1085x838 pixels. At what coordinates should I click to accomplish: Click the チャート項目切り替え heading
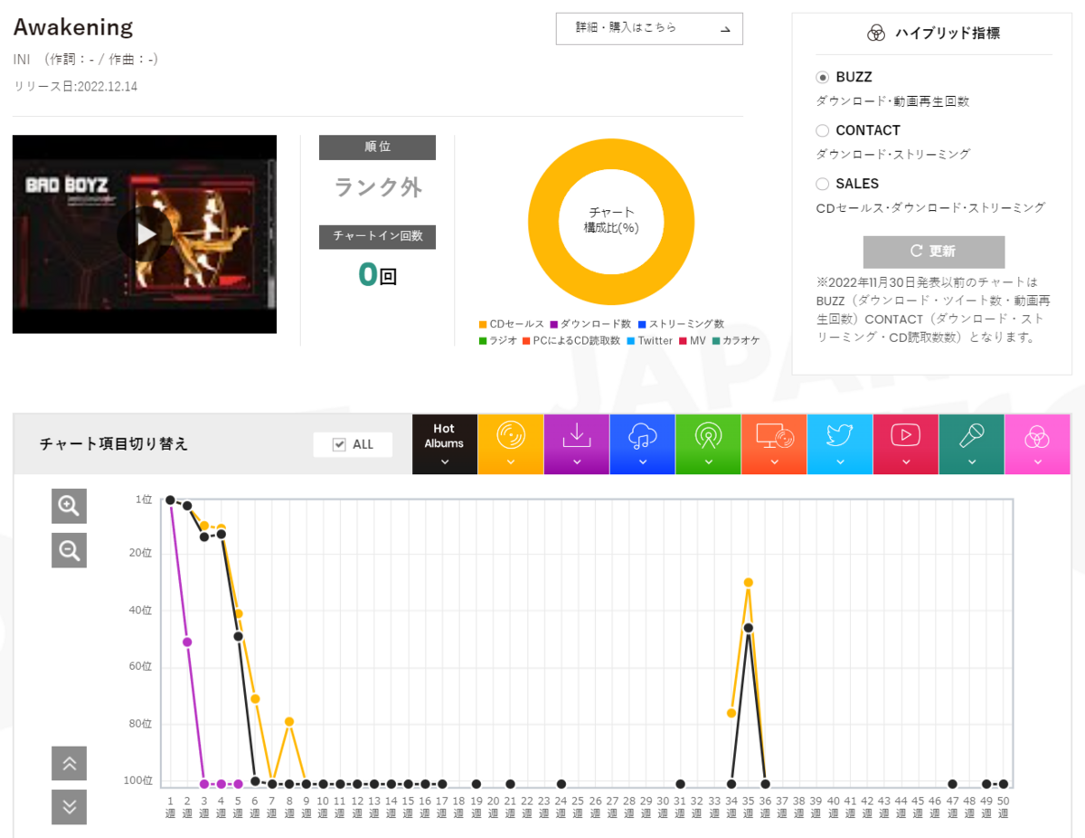[114, 444]
